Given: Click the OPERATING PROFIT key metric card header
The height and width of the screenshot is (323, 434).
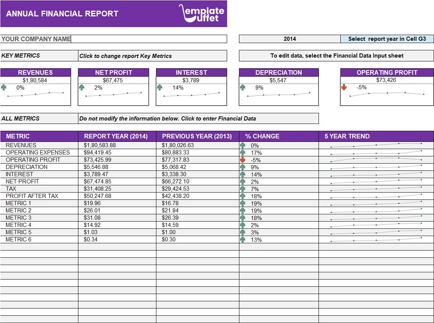Looking at the screenshot, I should 387,72.
